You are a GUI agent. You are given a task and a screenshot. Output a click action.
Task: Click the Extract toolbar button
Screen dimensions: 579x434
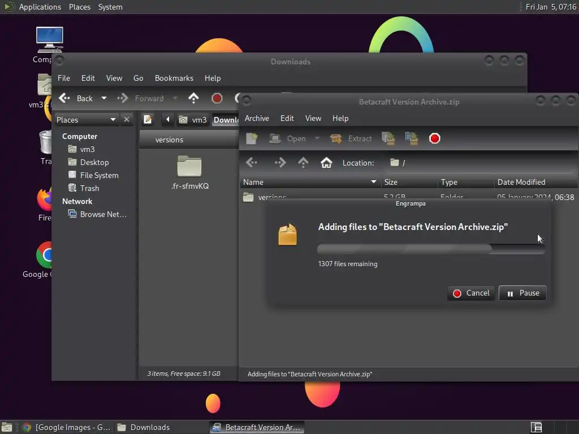(x=351, y=138)
